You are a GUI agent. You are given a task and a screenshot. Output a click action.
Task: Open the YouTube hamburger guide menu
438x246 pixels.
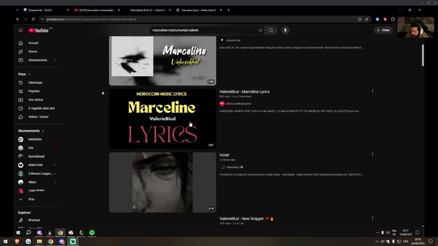click(21, 30)
